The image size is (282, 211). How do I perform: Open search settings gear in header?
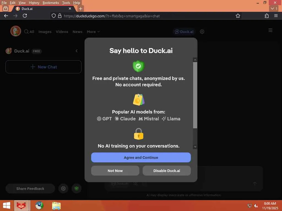pyautogui.click(x=202, y=32)
